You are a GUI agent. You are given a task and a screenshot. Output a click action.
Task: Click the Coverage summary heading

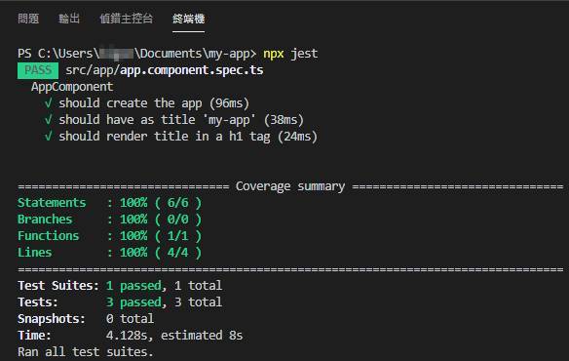coord(290,186)
